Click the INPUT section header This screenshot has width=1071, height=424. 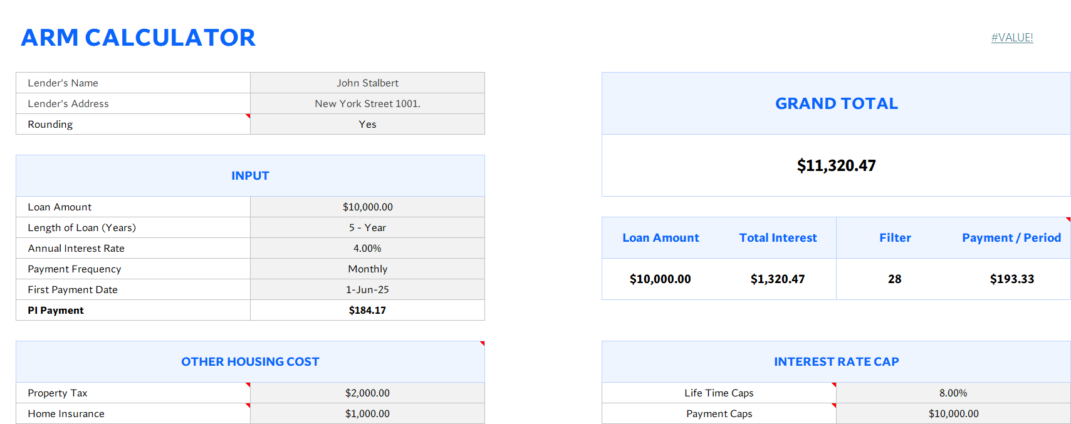pos(250,175)
